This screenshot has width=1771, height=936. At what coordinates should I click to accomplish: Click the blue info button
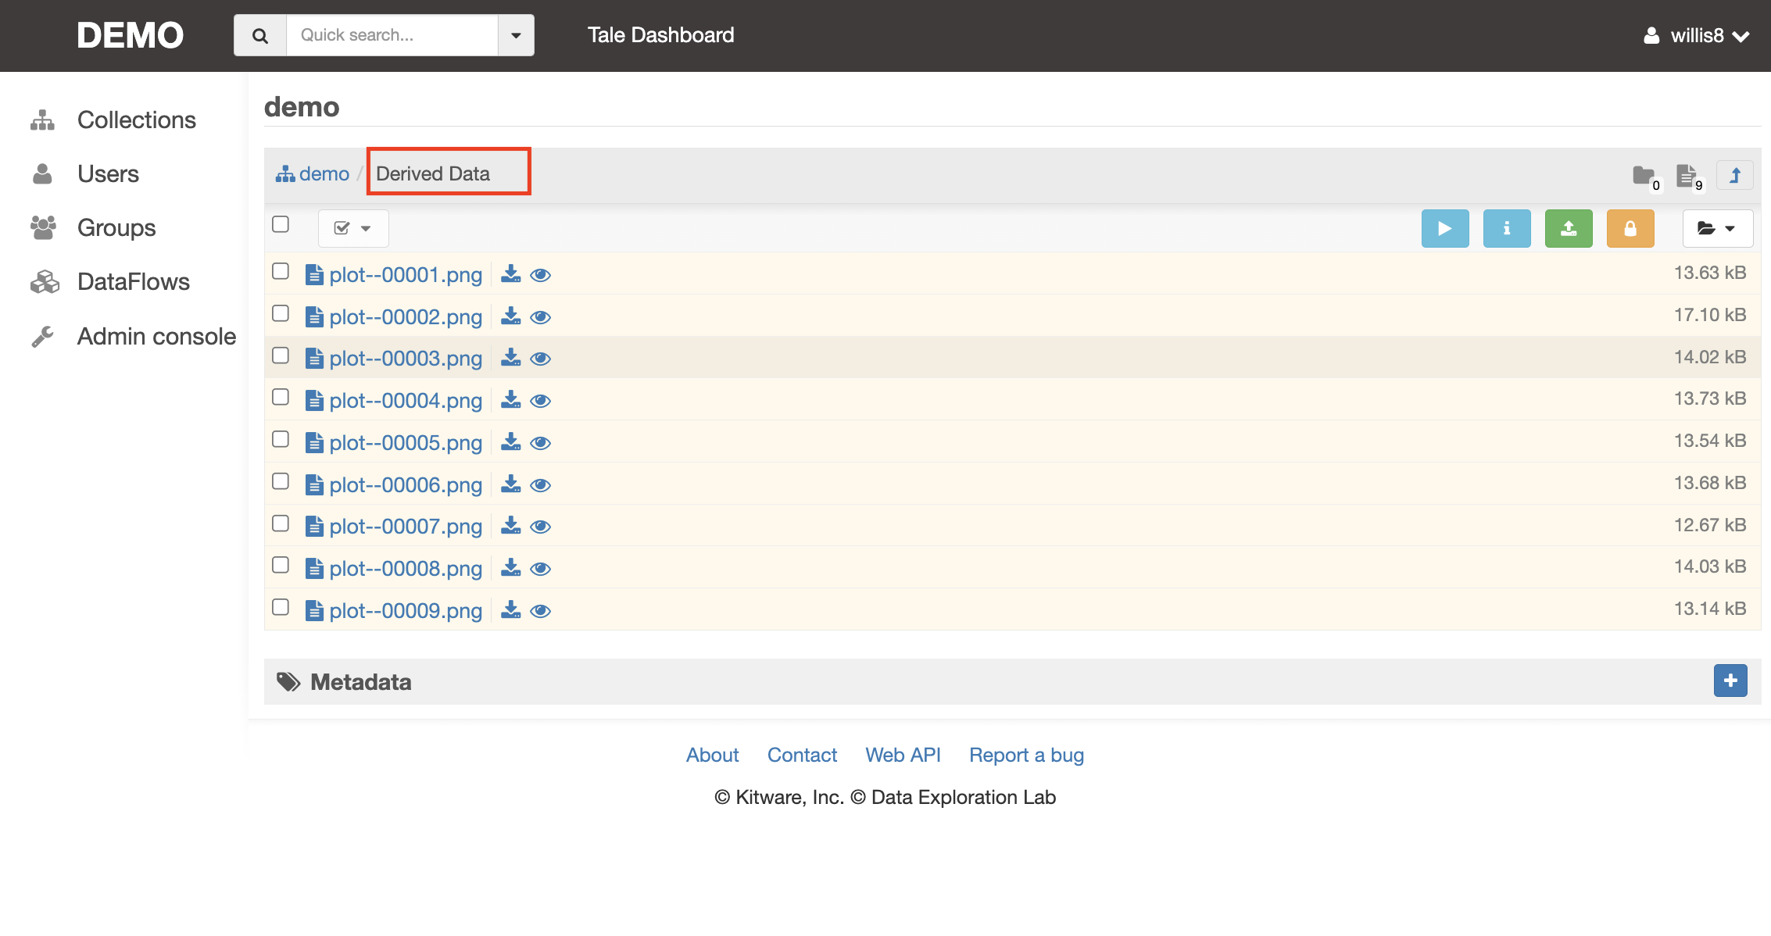pos(1506,228)
